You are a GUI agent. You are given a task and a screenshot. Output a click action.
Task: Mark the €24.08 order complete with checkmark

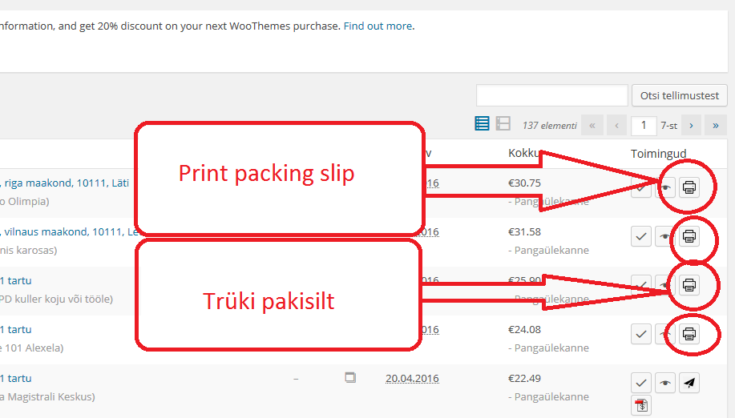coord(640,334)
